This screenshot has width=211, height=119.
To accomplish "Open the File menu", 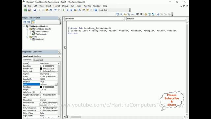I will 29,6.
